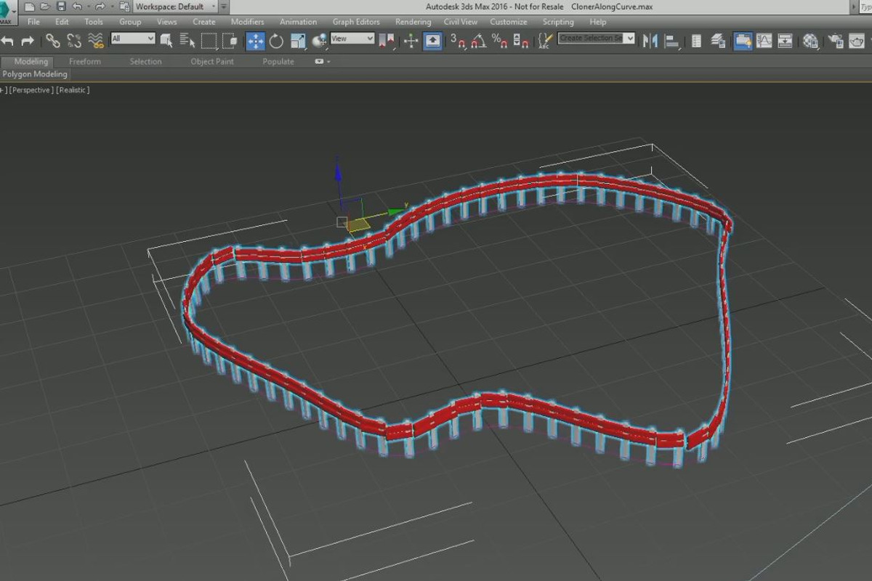Undo with the main toolbar arrow
This screenshot has height=581, width=872.
click(x=8, y=41)
